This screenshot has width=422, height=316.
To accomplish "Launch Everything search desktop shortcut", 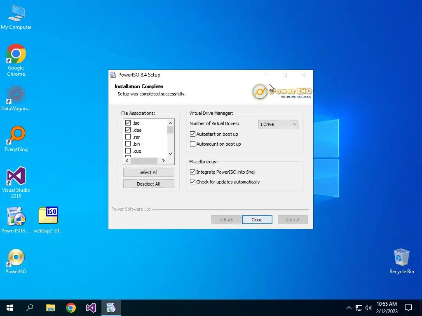I will tap(16, 139).
